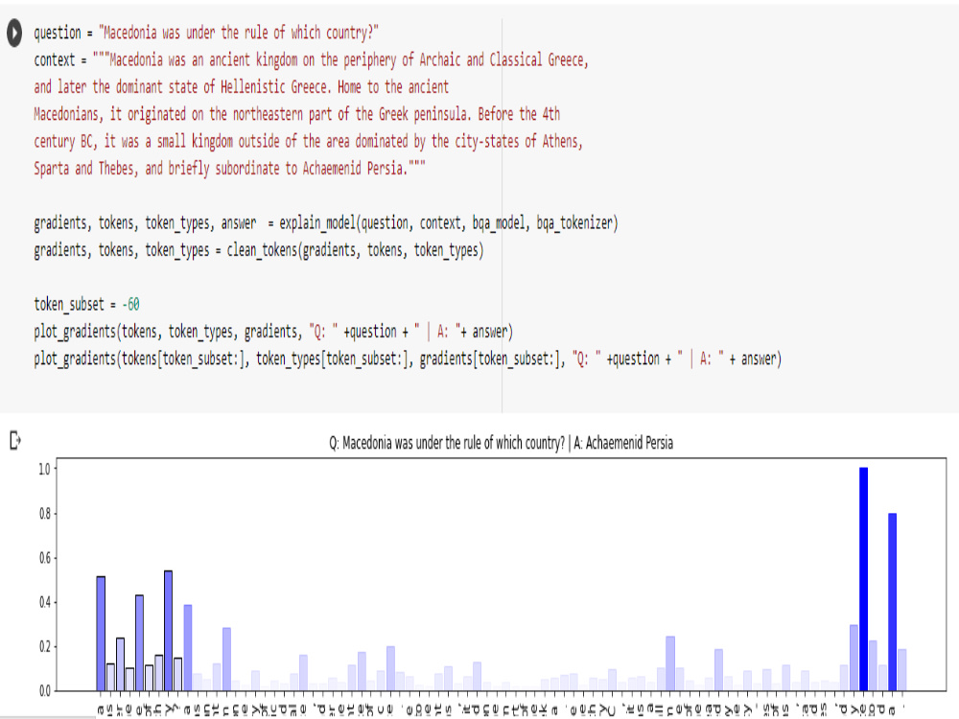Image resolution: width=959 pixels, height=719 pixels.
Task: Click the cell output toggle icon
Action: [x=15, y=440]
